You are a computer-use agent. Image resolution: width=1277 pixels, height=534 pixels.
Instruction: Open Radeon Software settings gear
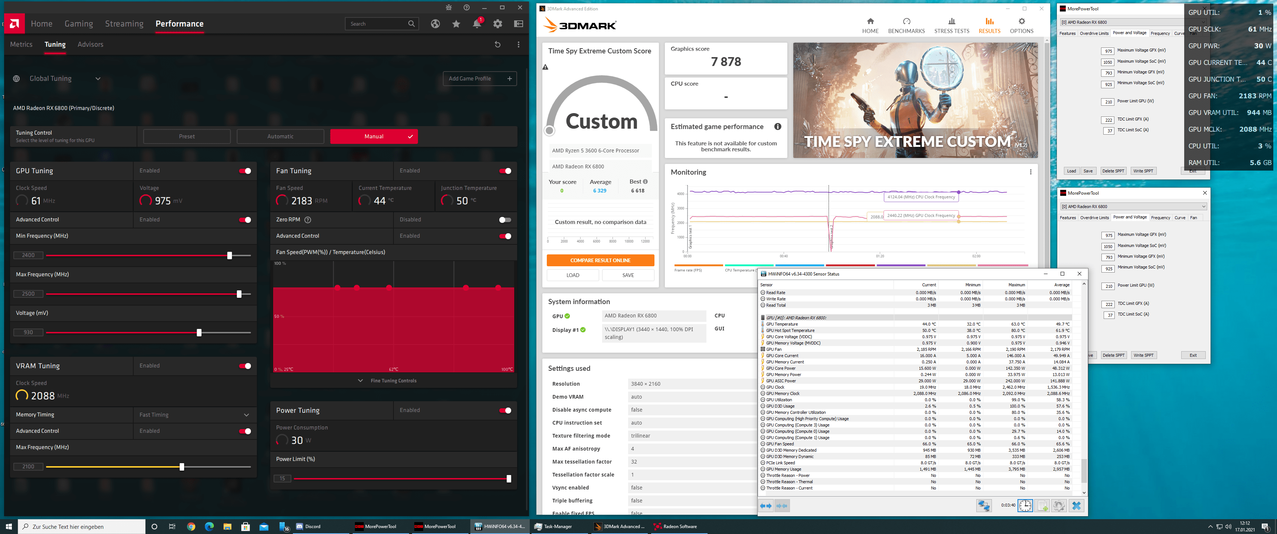(498, 24)
